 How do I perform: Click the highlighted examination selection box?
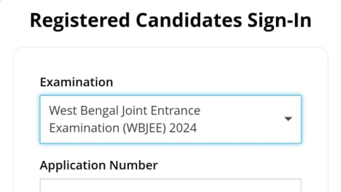click(170, 119)
